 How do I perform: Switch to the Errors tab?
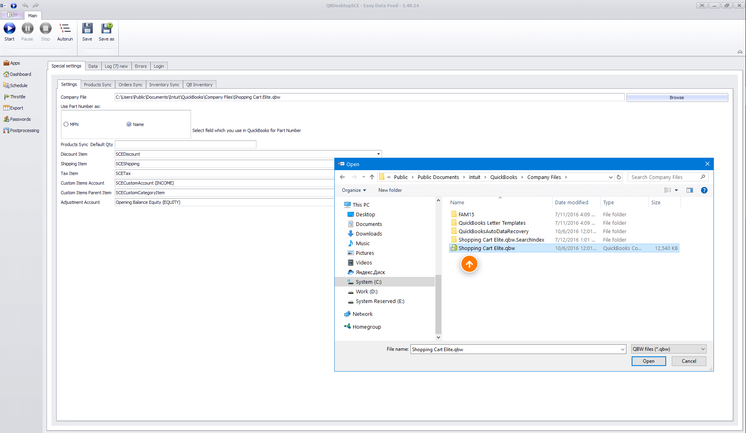coord(140,66)
